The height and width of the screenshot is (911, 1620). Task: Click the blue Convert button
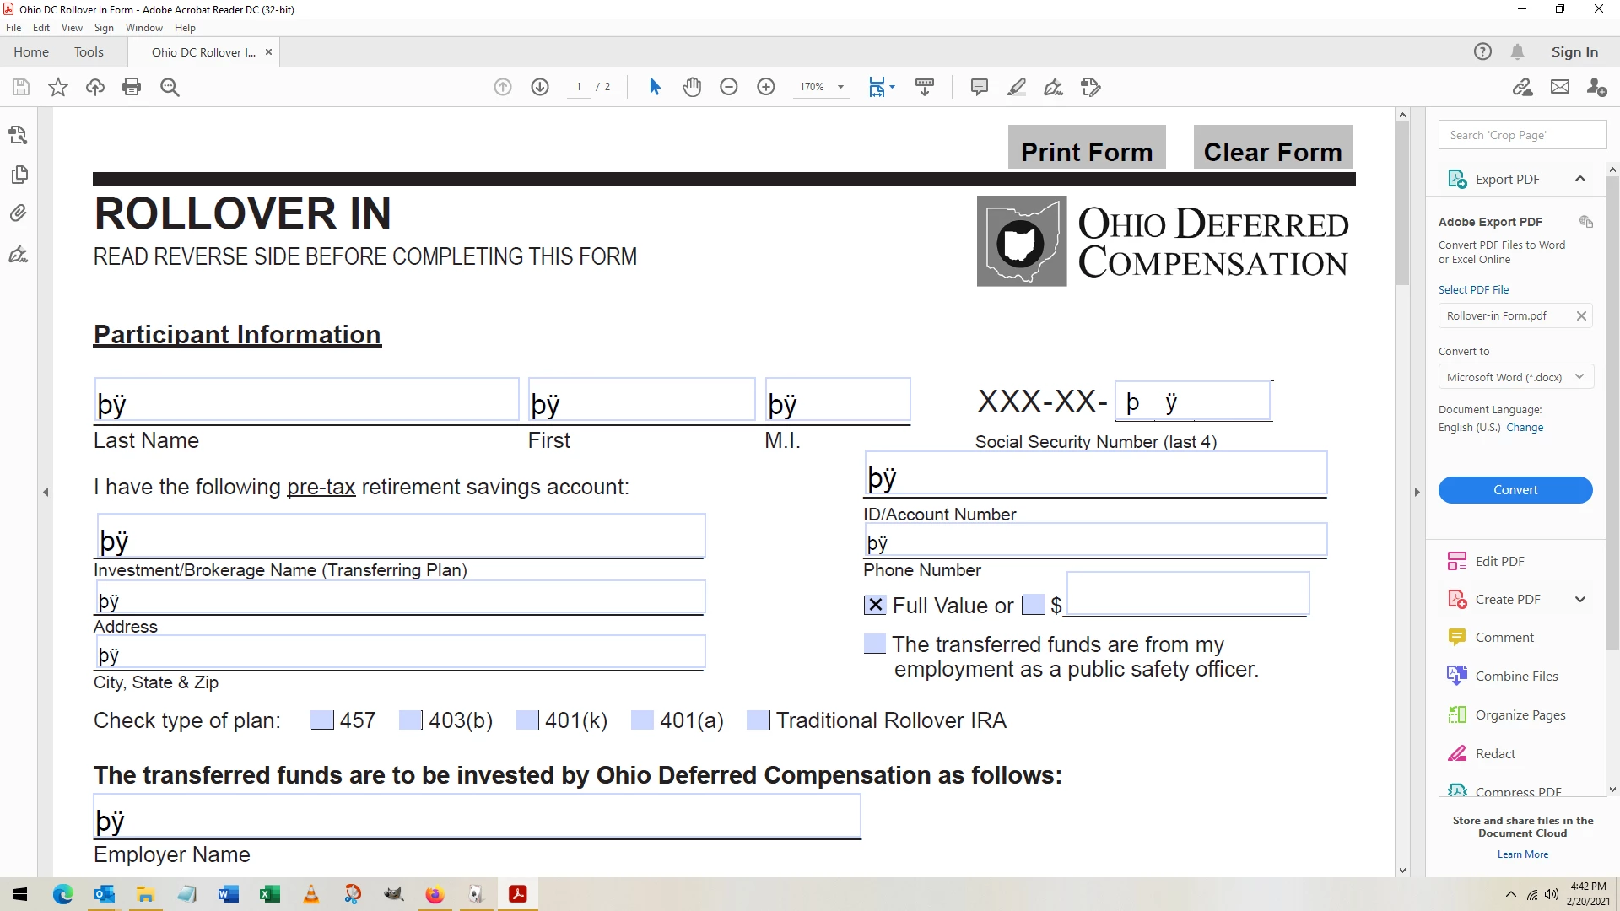[1515, 490]
